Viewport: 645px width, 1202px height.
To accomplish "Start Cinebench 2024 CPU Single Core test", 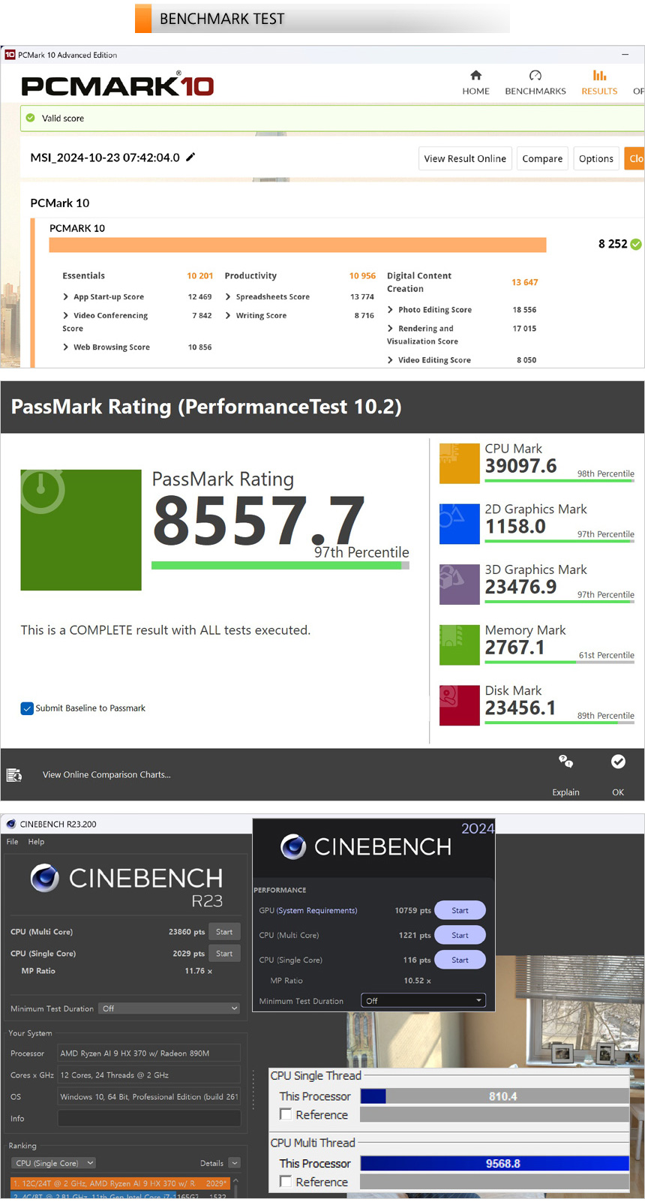I will [x=460, y=960].
